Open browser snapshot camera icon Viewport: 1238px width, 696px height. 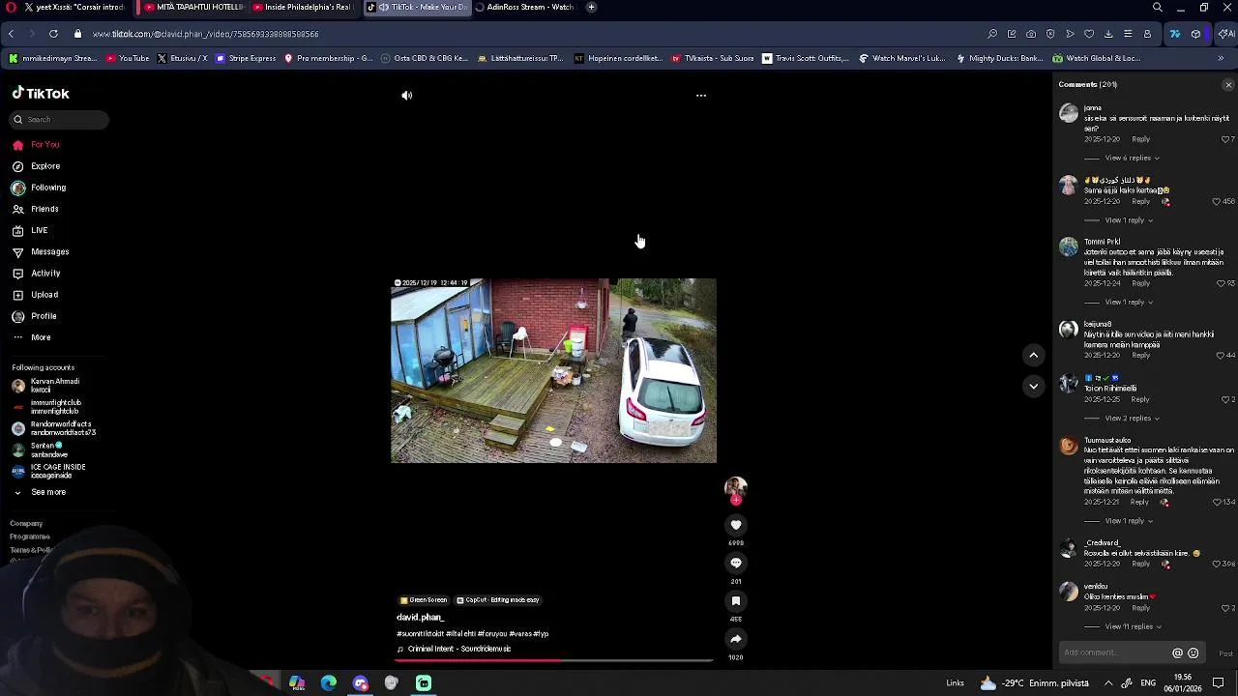[1031, 34]
